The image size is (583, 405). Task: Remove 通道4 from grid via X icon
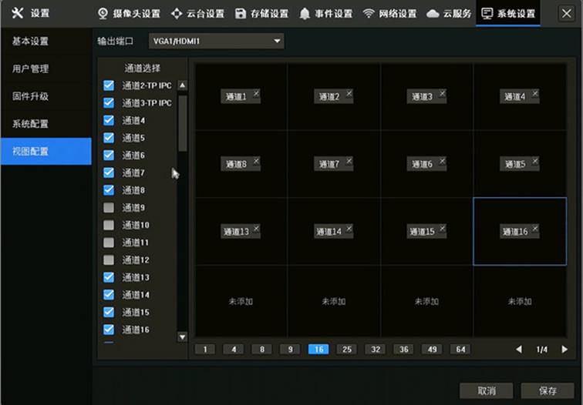point(534,92)
